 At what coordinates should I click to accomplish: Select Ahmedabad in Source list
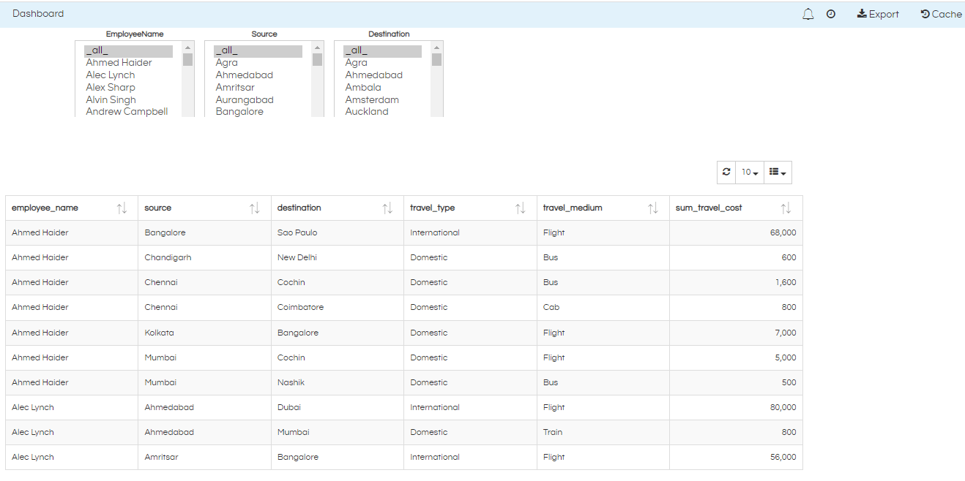click(258, 75)
